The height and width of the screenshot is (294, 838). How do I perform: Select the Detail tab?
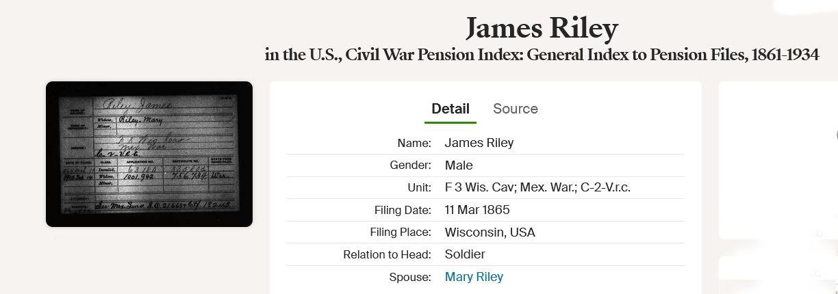pyautogui.click(x=450, y=109)
